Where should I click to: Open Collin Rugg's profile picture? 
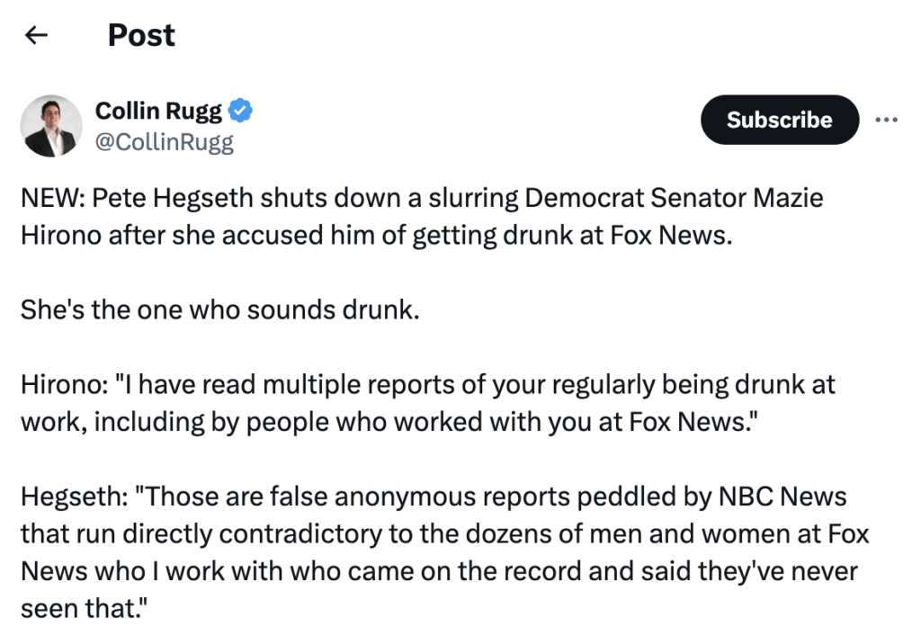point(51,126)
